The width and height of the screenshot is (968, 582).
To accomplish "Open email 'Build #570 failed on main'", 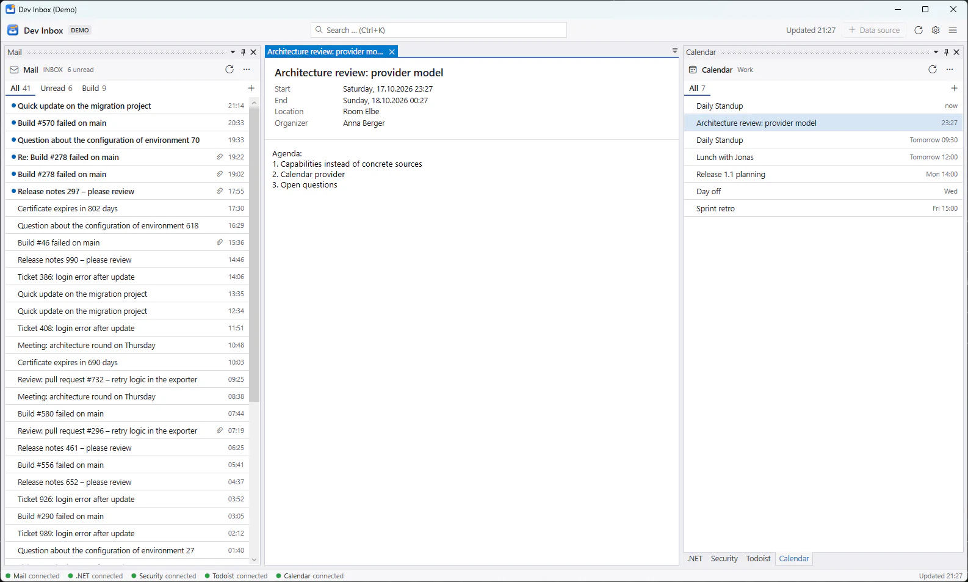I will (x=127, y=123).
